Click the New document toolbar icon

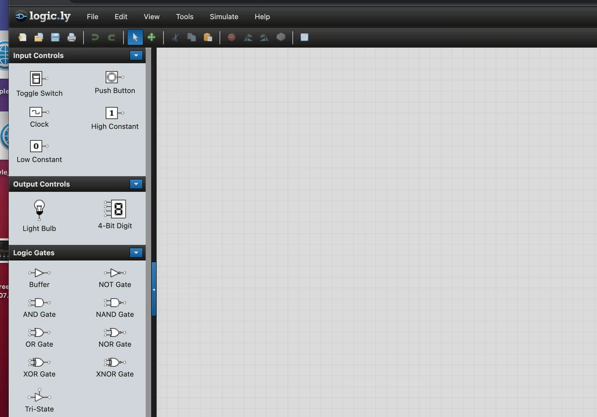point(22,37)
